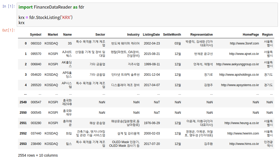Click name cell 흥국화재2우B
This screenshot has height=160, width=280.
pos(67,102)
